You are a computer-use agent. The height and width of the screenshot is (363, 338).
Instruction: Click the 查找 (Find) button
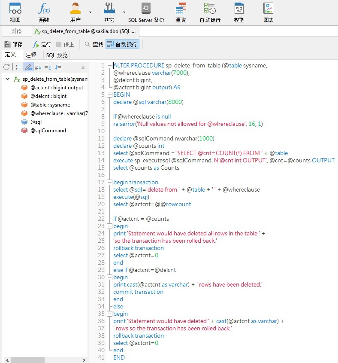pyautogui.click(x=94, y=44)
